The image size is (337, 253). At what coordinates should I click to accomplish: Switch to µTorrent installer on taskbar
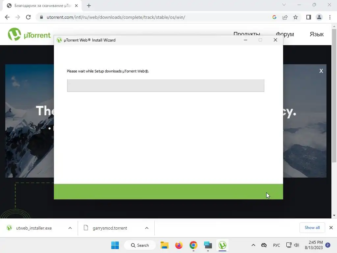[x=222, y=245]
